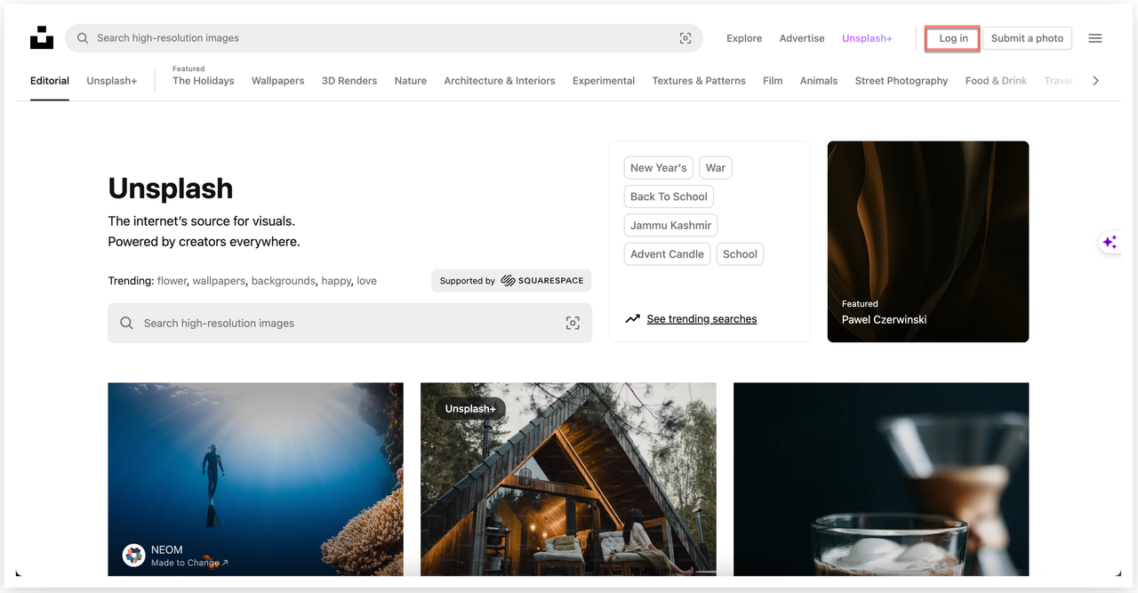
Task: Select the trending term flower
Action: [x=172, y=281]
